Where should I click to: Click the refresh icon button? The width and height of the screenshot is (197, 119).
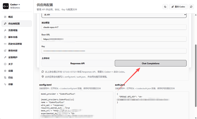pyautogui.click(x=191, y=7)
